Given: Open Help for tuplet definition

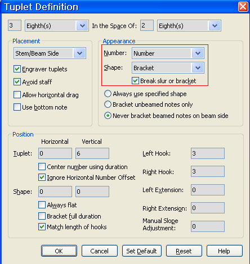Looking at the screenshot, I should click(225, 251).
